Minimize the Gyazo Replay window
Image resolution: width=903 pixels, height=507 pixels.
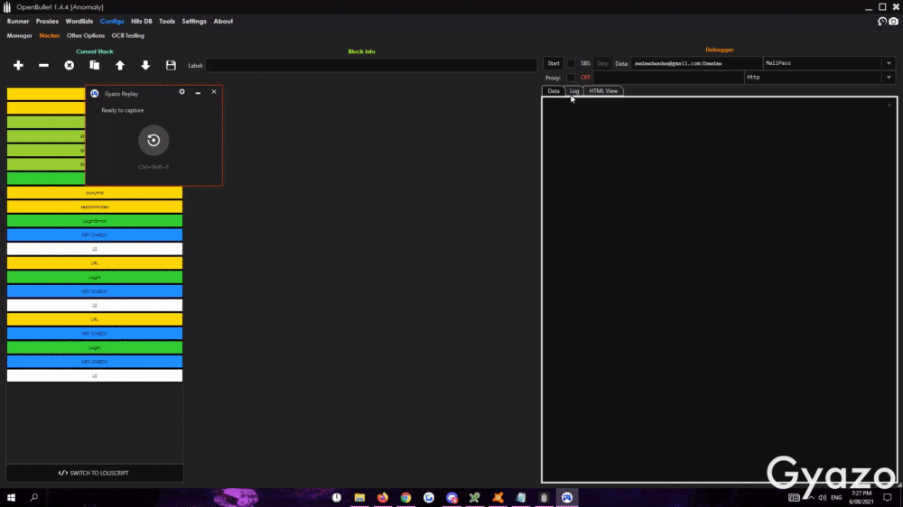click(x=198, y=92)
